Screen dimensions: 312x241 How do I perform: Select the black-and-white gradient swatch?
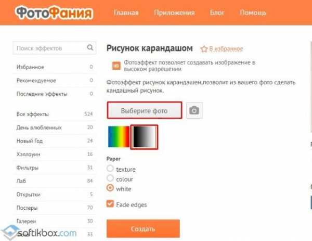point(144,137)
